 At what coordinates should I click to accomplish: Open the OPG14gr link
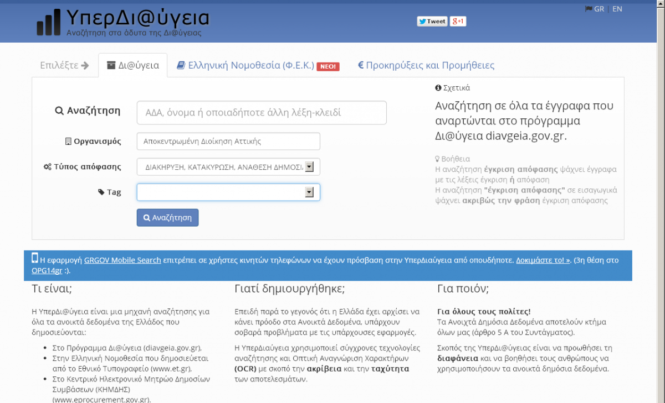click(47, 271)
